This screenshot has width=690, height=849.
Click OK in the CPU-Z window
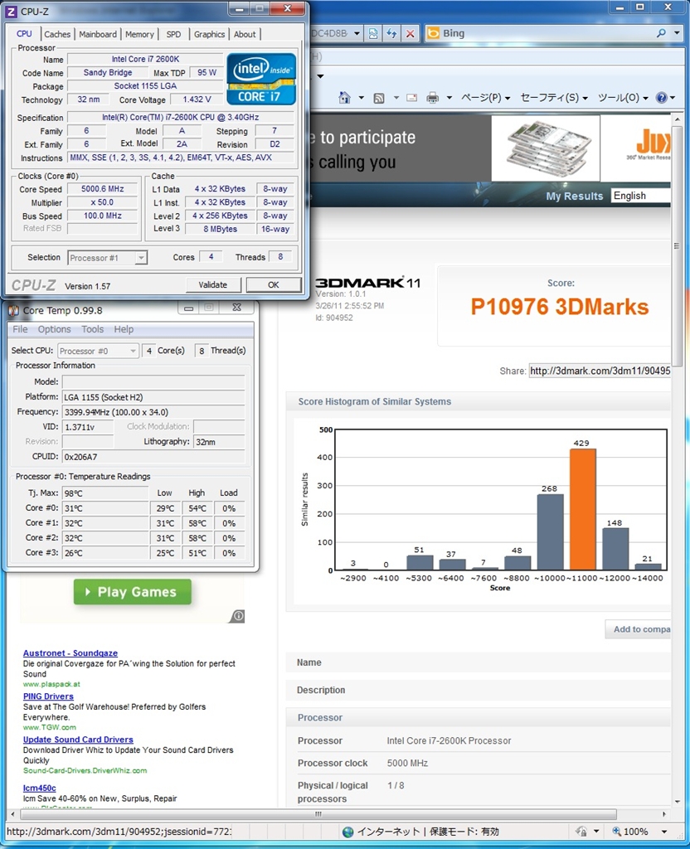coord(274,285)
